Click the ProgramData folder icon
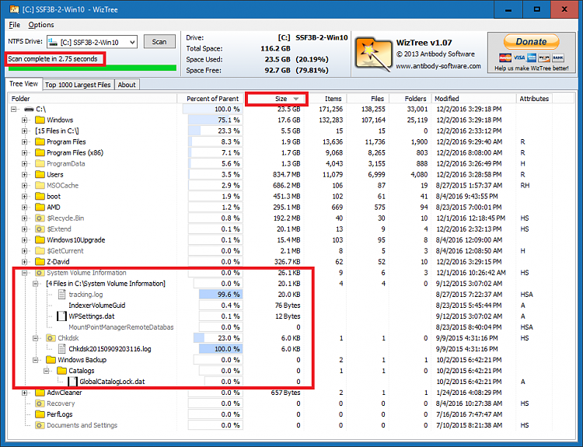Screen dimensions: 583x447 (x=40, y=163)
